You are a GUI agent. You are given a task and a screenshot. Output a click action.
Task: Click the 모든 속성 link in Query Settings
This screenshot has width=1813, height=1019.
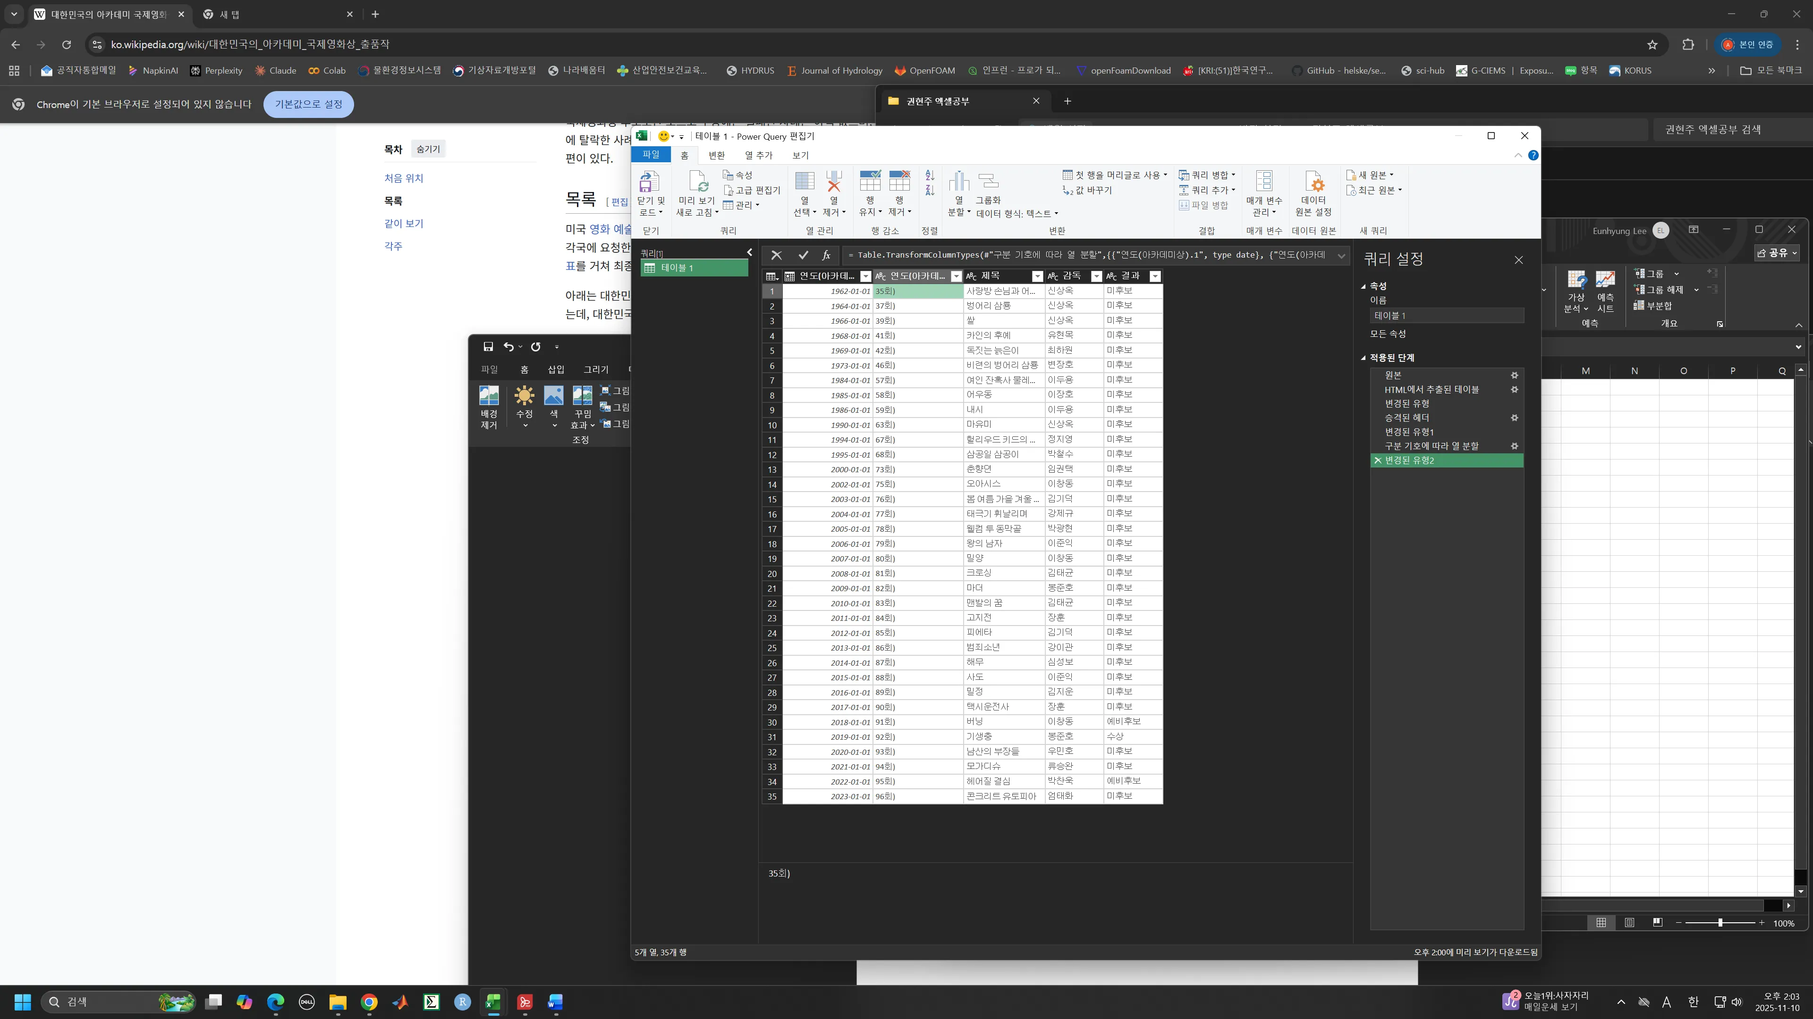(x=1387, y=334)
